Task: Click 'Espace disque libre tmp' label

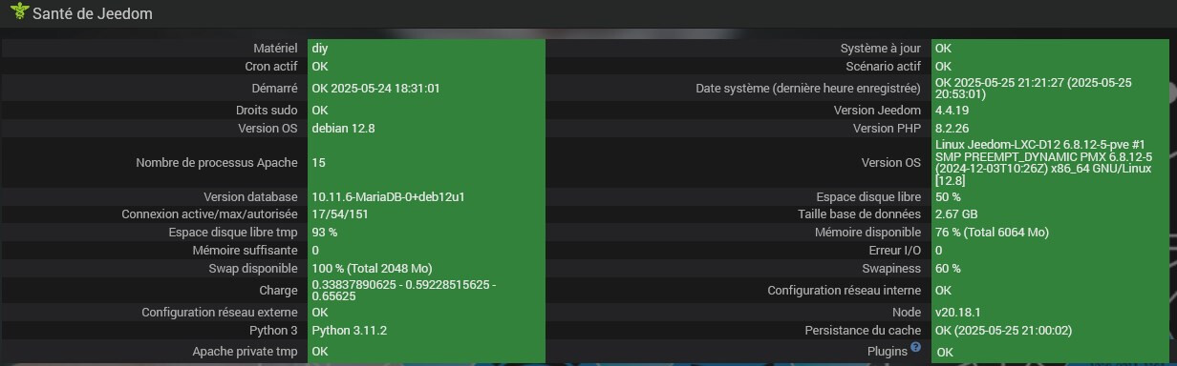Action: [234, 233]
